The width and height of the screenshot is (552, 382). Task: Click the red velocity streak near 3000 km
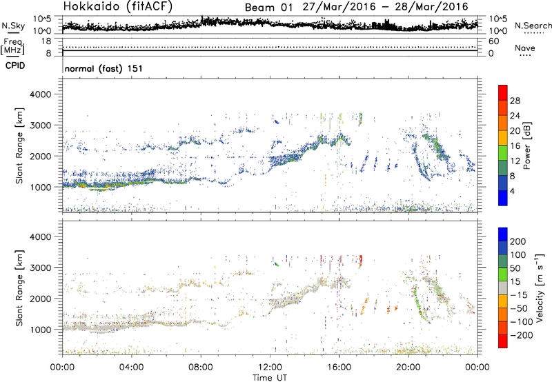(x=360, y=260)
